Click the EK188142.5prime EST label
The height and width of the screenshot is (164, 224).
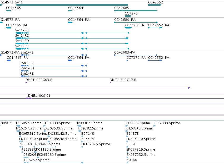(62, 134)
